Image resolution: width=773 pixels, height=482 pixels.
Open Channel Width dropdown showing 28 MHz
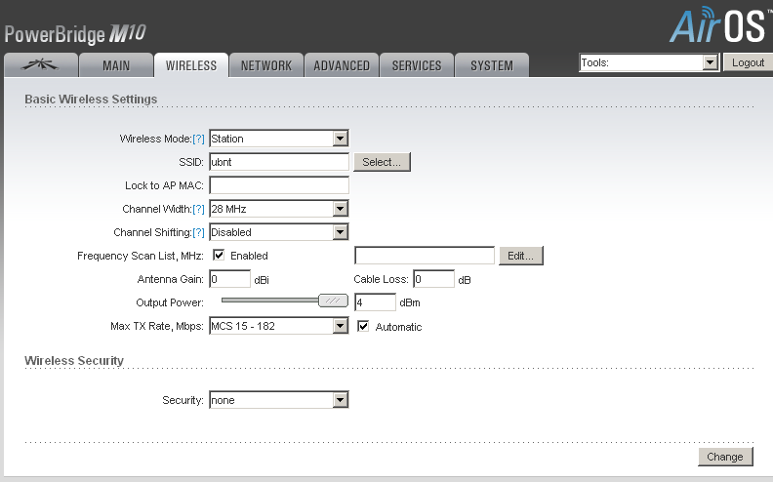[279, 209]
